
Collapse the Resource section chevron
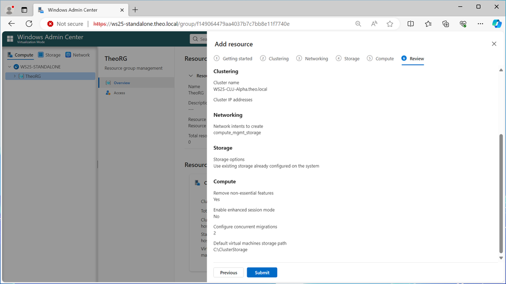pyautogui.click(x=191, y=76)
